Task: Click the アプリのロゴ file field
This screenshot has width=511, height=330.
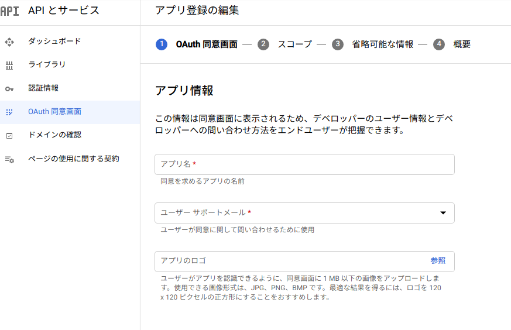Action: [x=305, y=262]
